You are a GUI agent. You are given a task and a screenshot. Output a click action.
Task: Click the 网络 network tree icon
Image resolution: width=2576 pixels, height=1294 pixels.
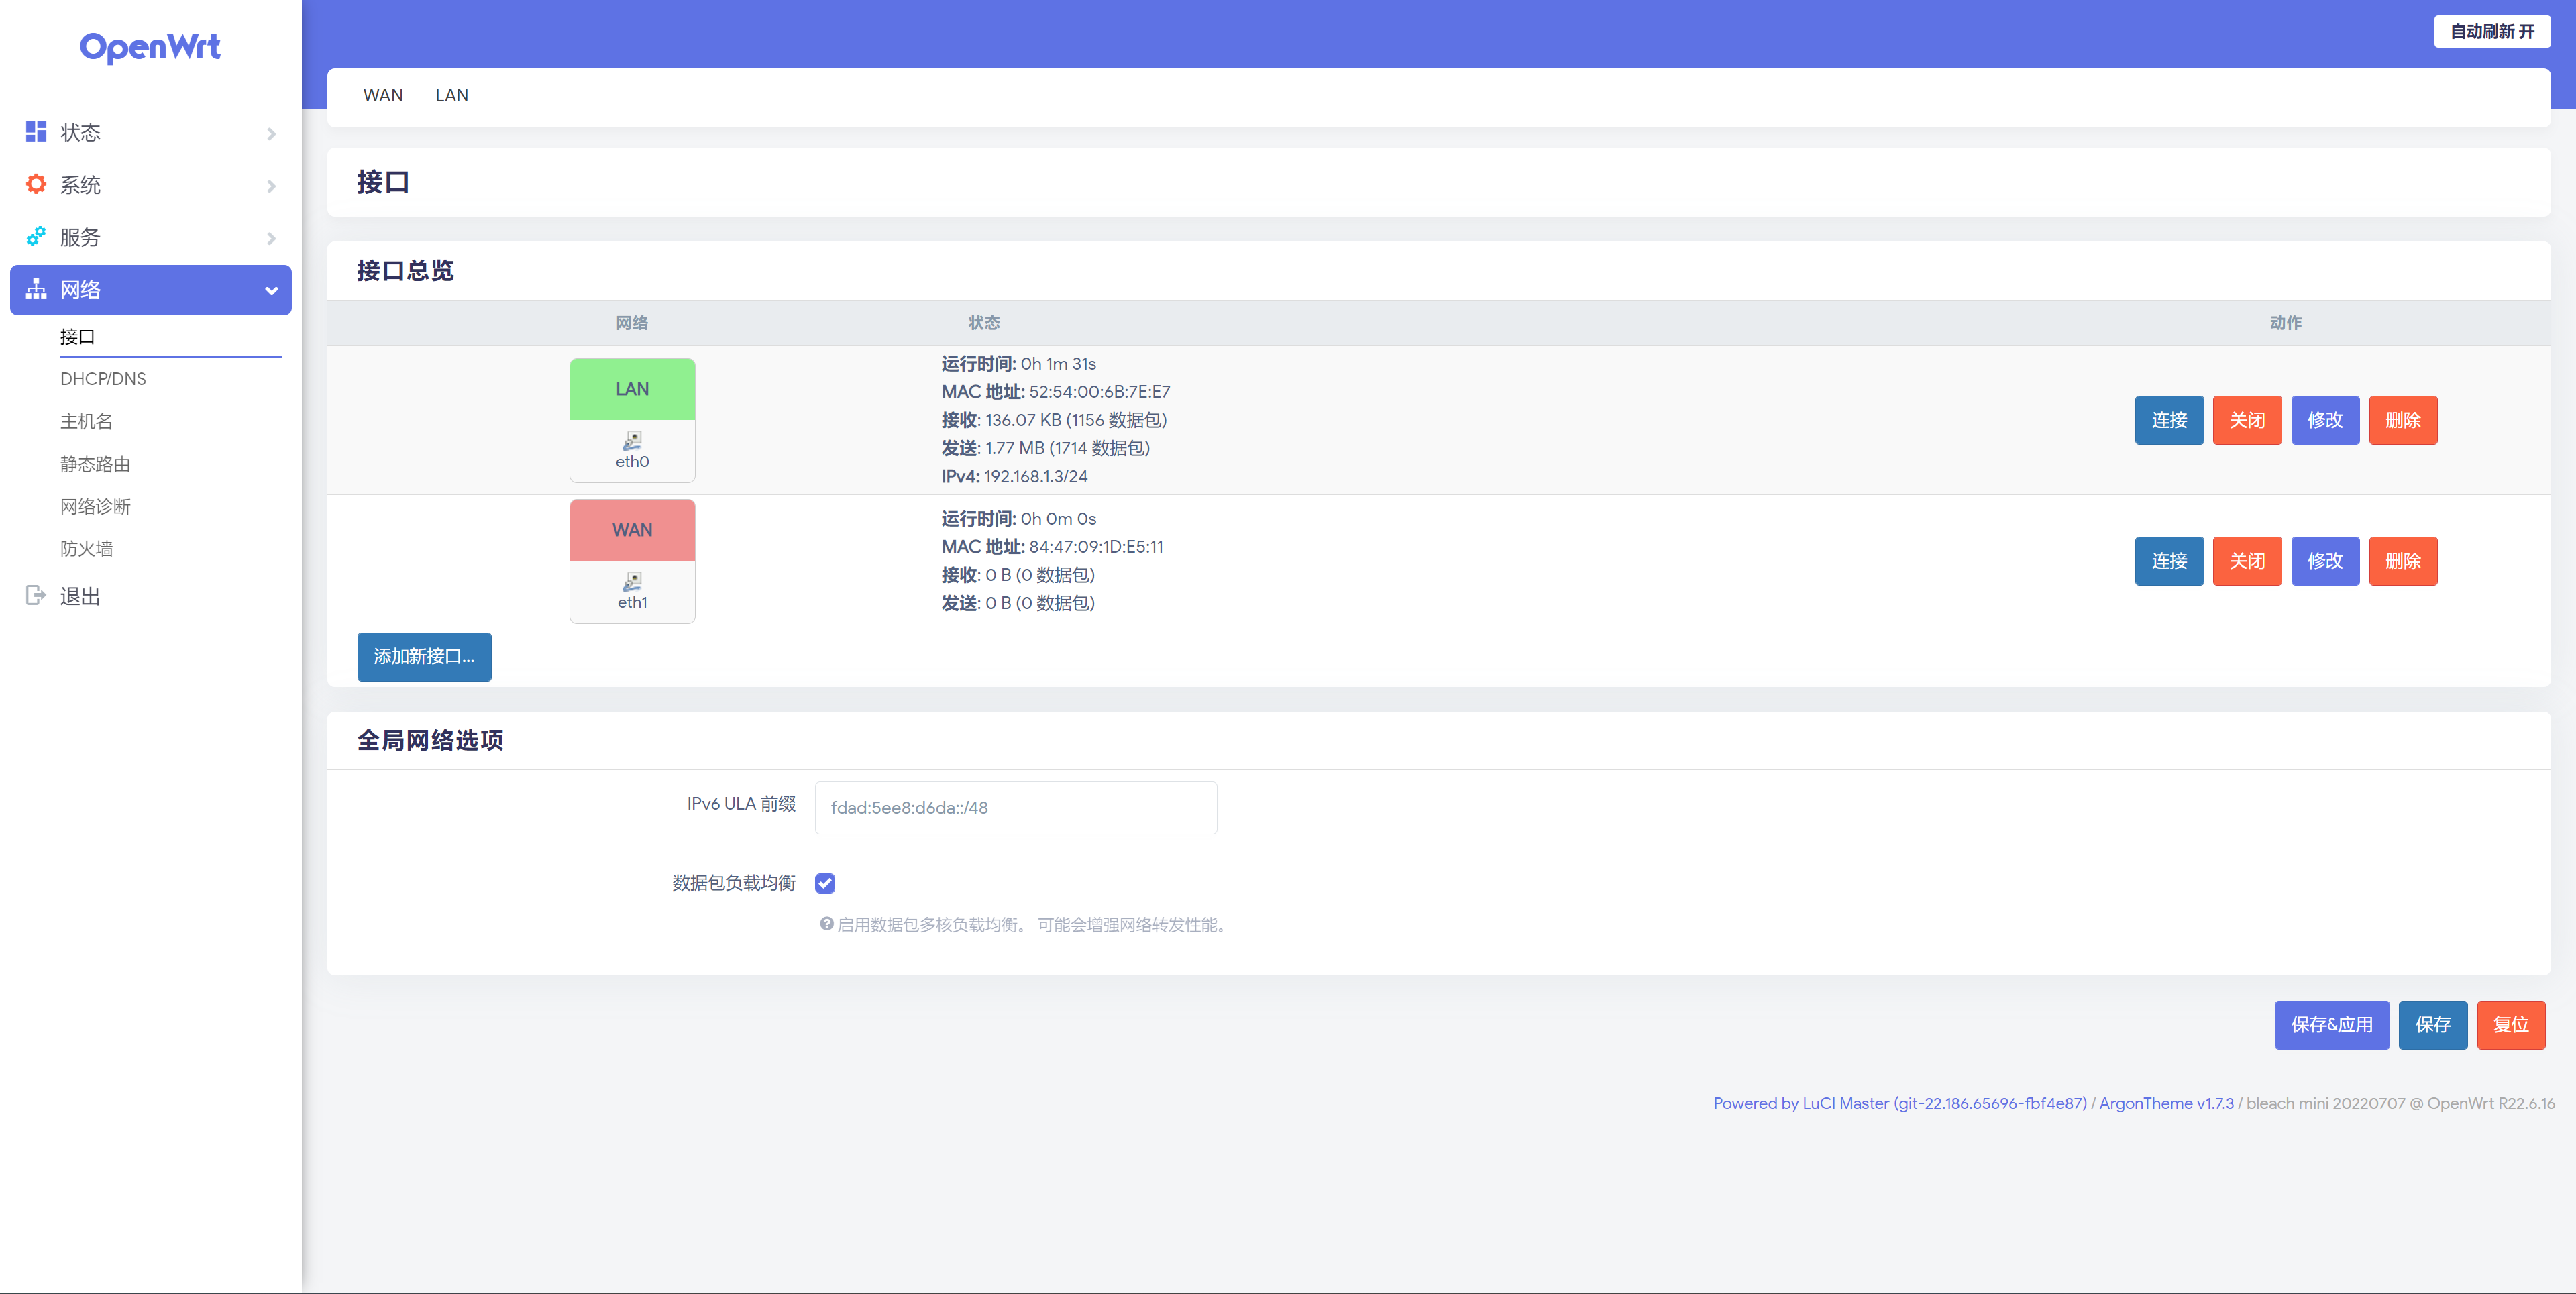tap(36, 289)
